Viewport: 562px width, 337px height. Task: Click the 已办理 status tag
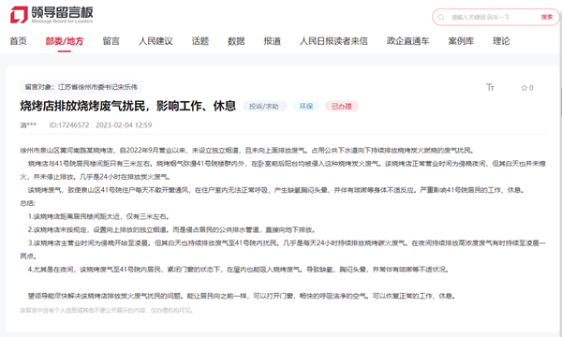342,107
